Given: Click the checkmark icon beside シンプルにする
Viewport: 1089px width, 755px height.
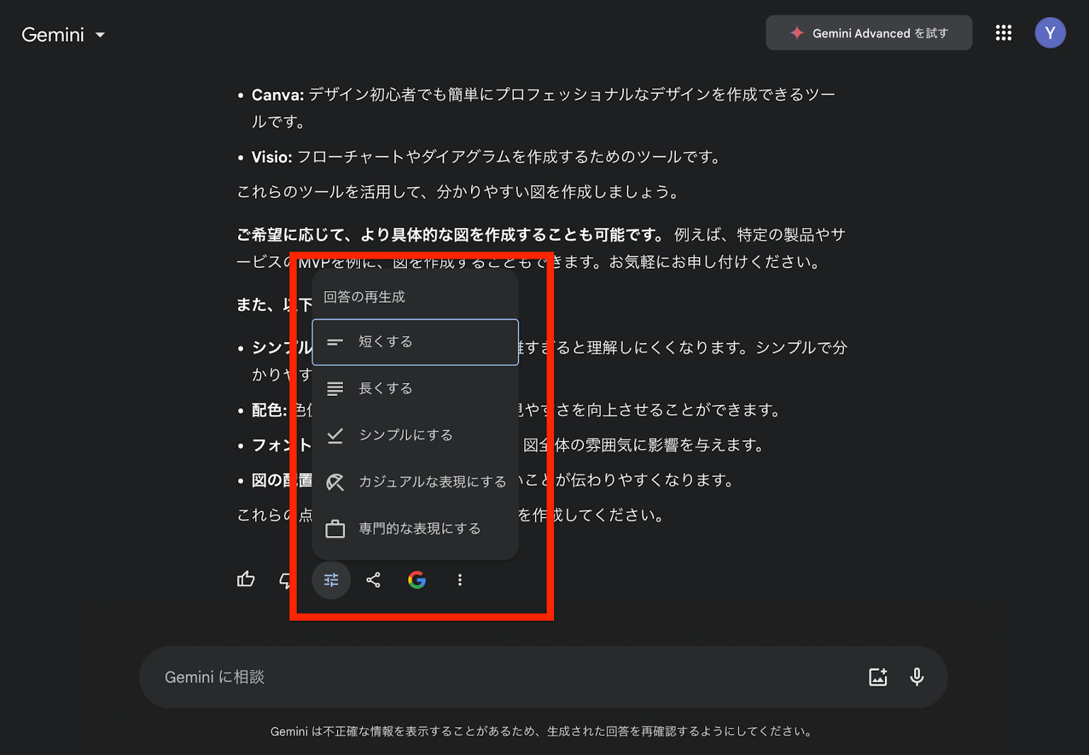Looking at the screenshot, I should [x=335, y=435].
